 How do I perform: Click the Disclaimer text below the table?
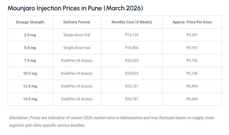112,121
